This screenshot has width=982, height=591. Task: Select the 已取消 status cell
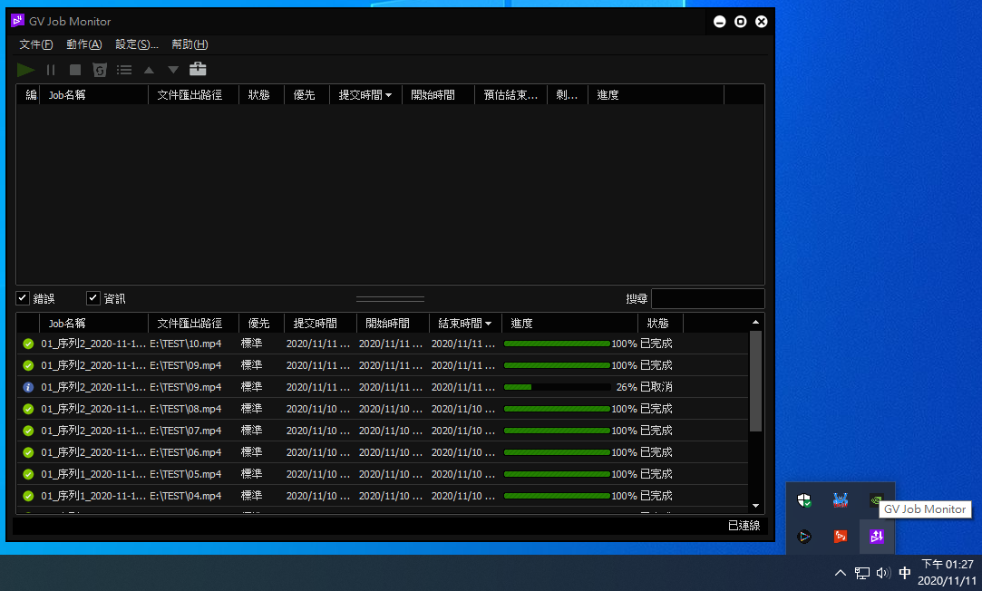656,387
